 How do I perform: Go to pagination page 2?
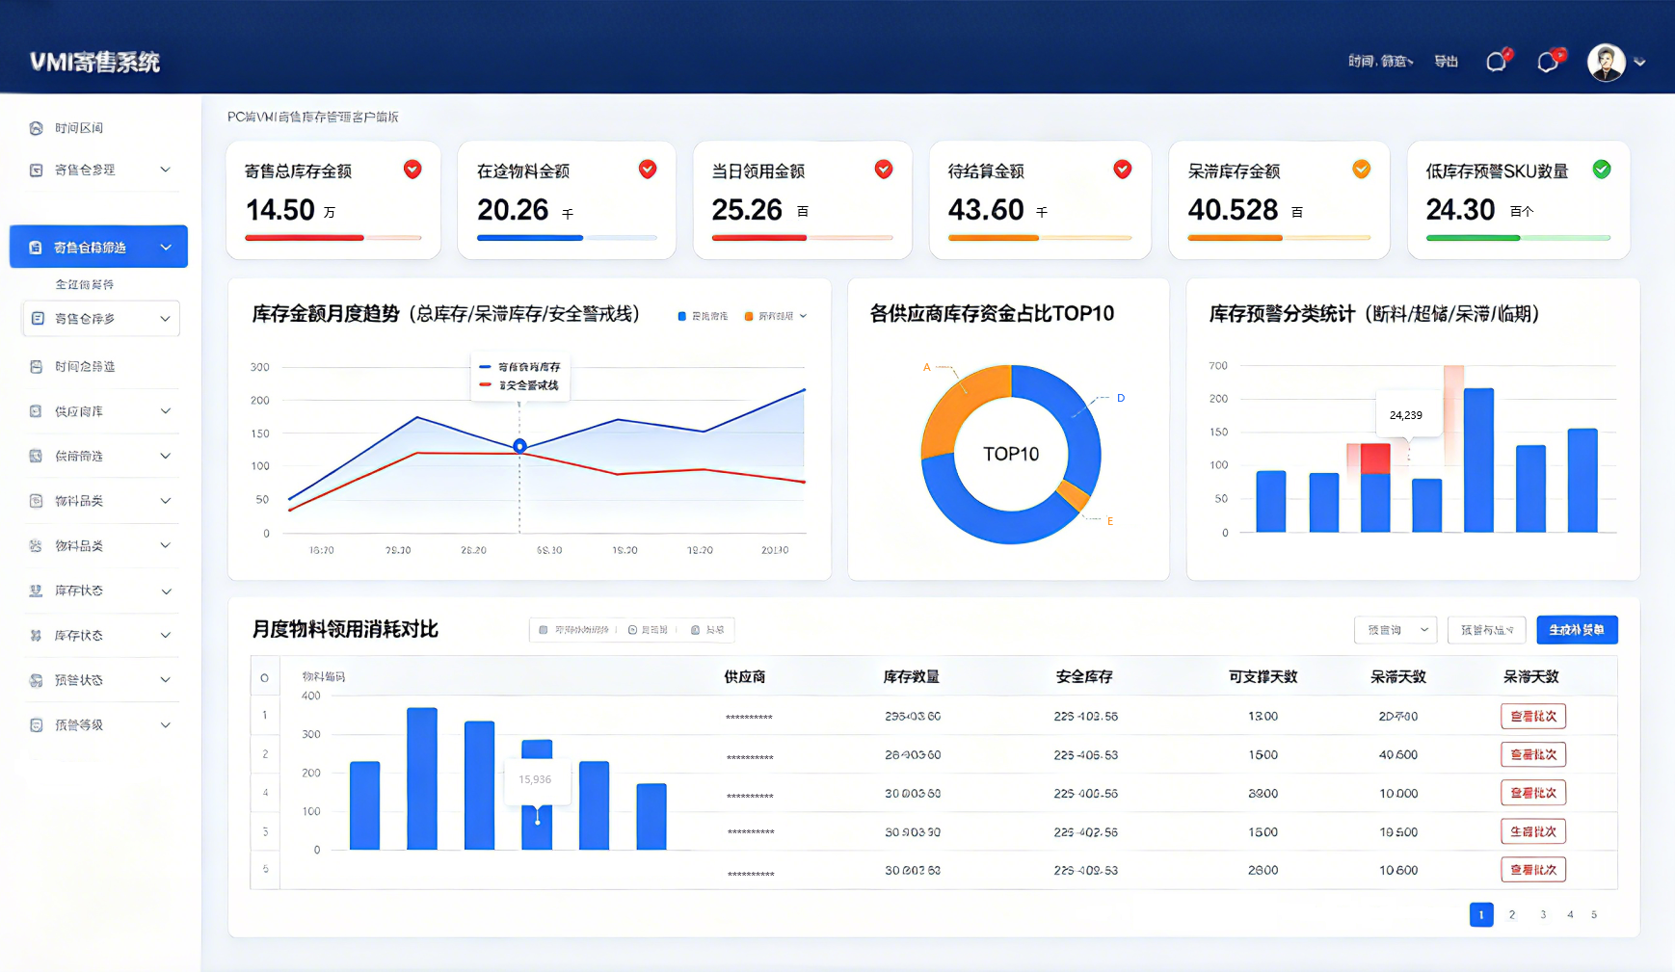tap(1512, 915)
